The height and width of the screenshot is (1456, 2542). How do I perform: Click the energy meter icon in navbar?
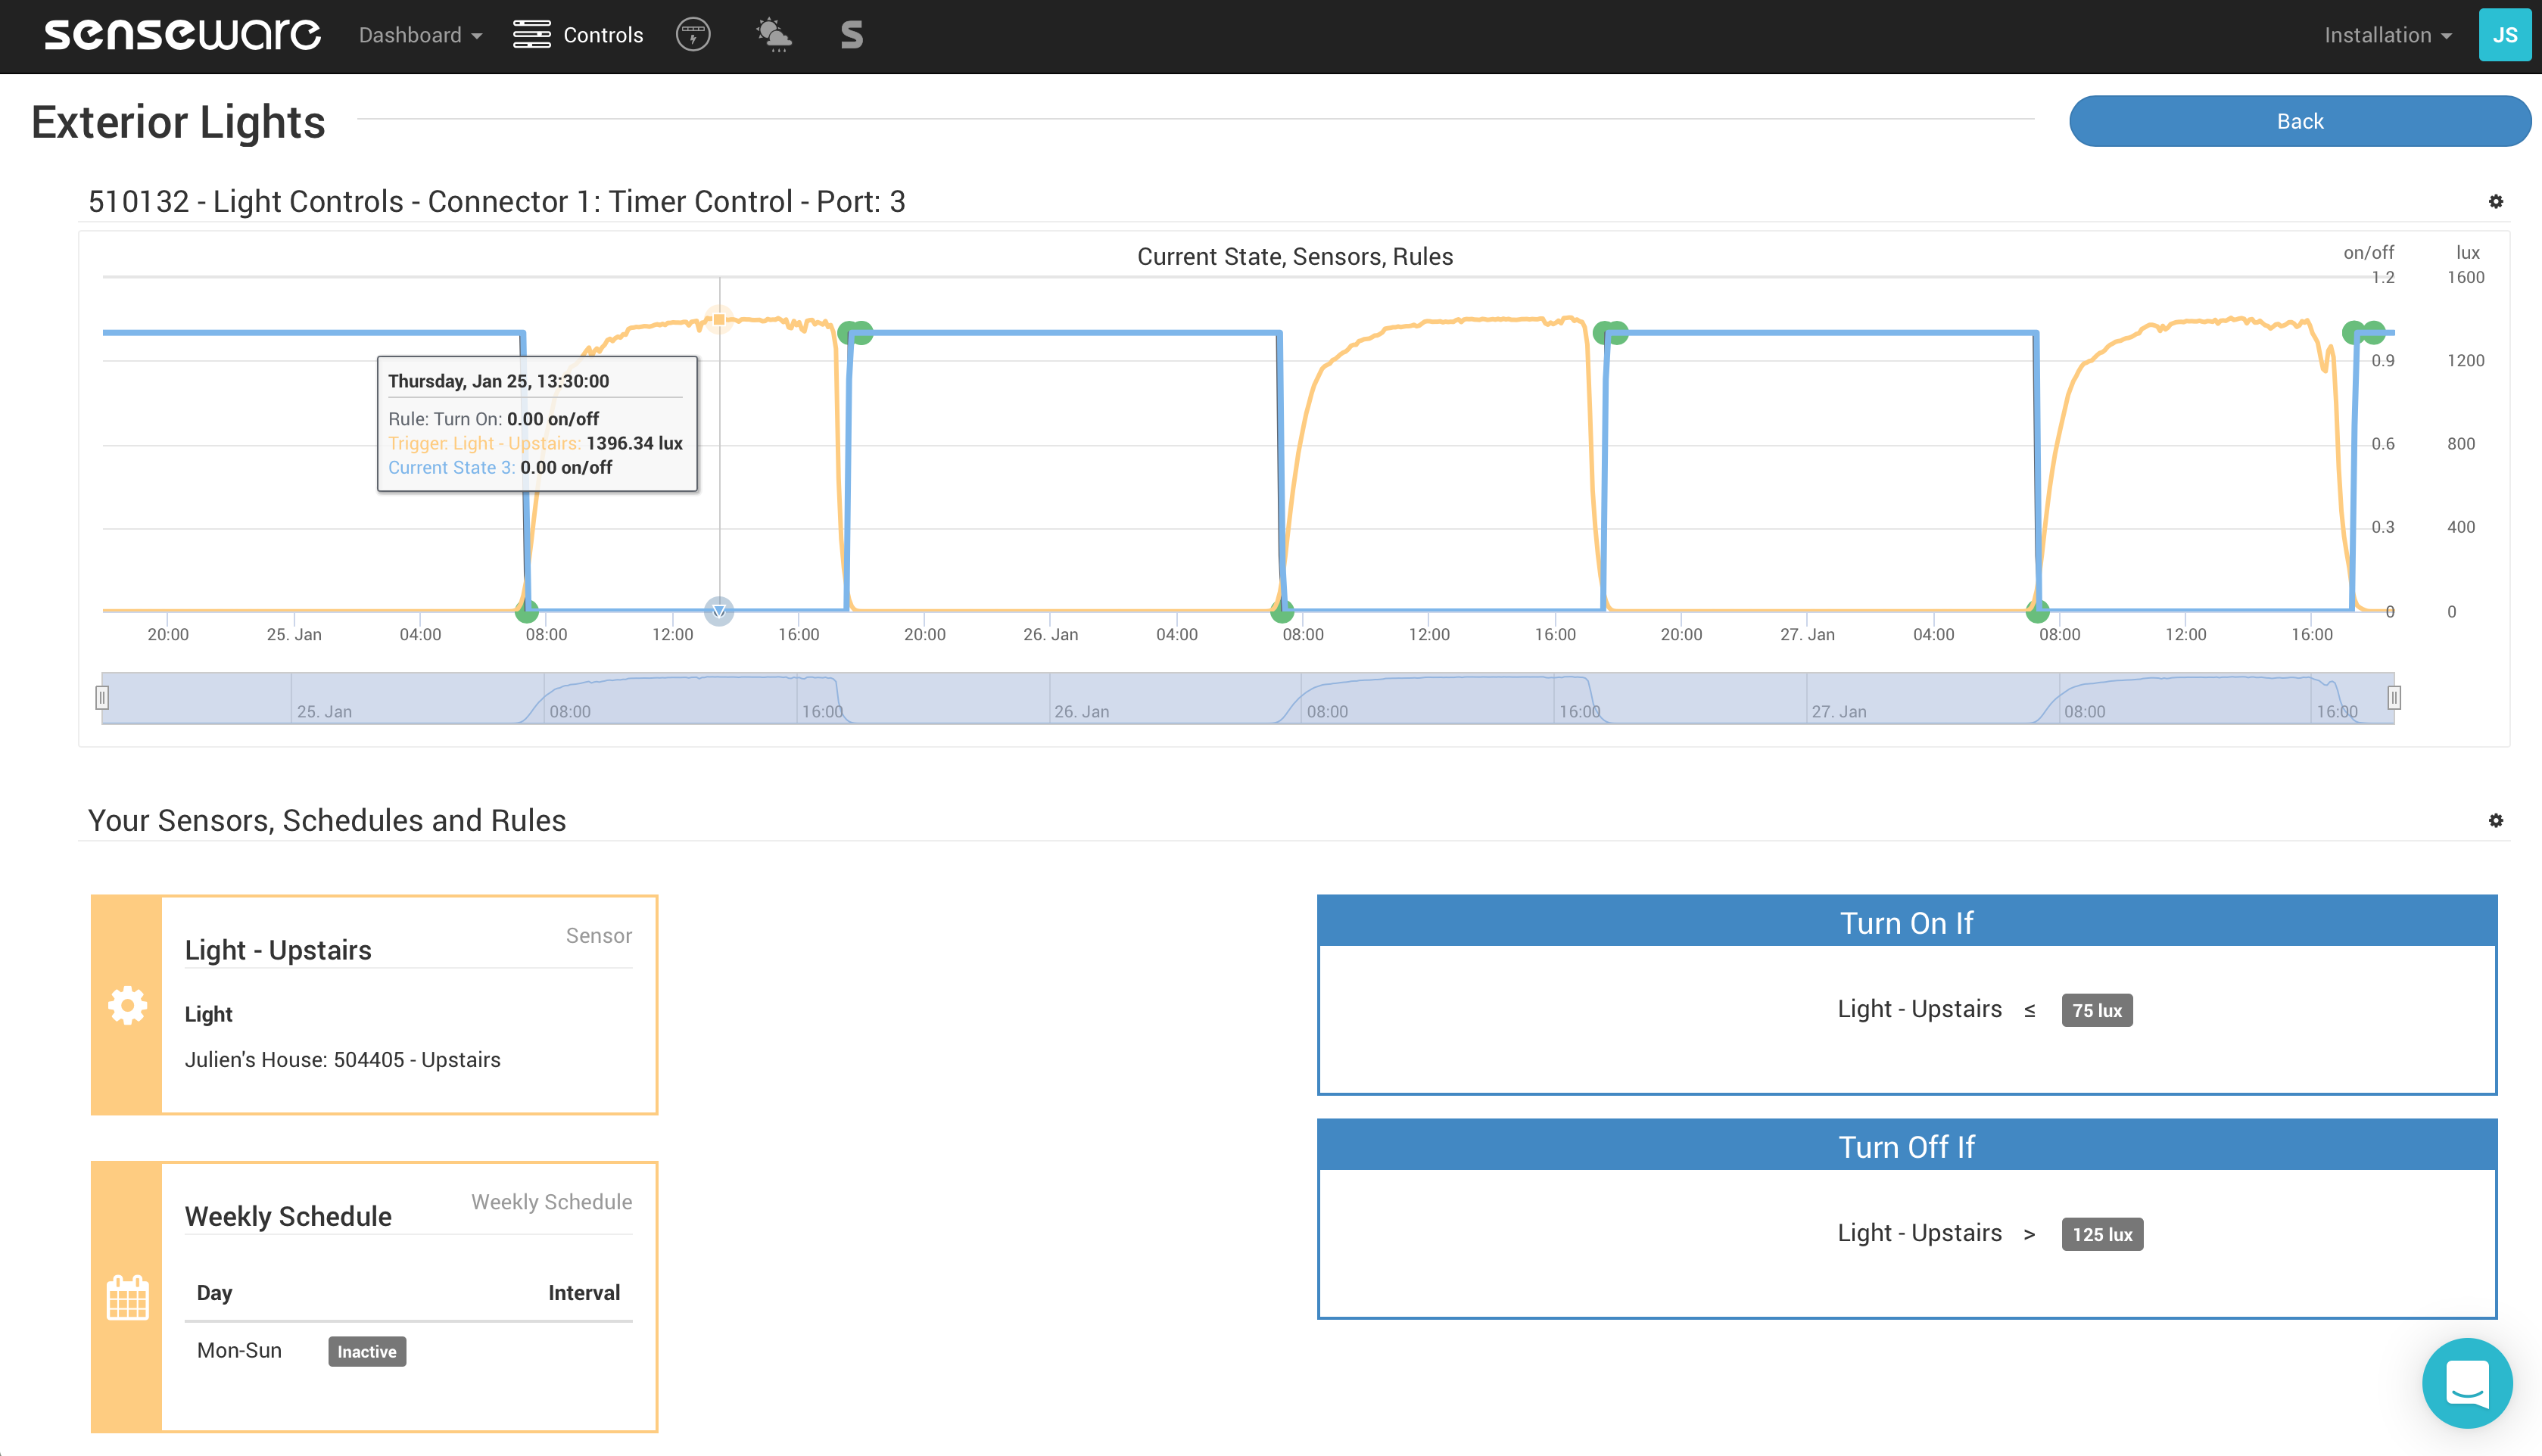pos(693,35)
